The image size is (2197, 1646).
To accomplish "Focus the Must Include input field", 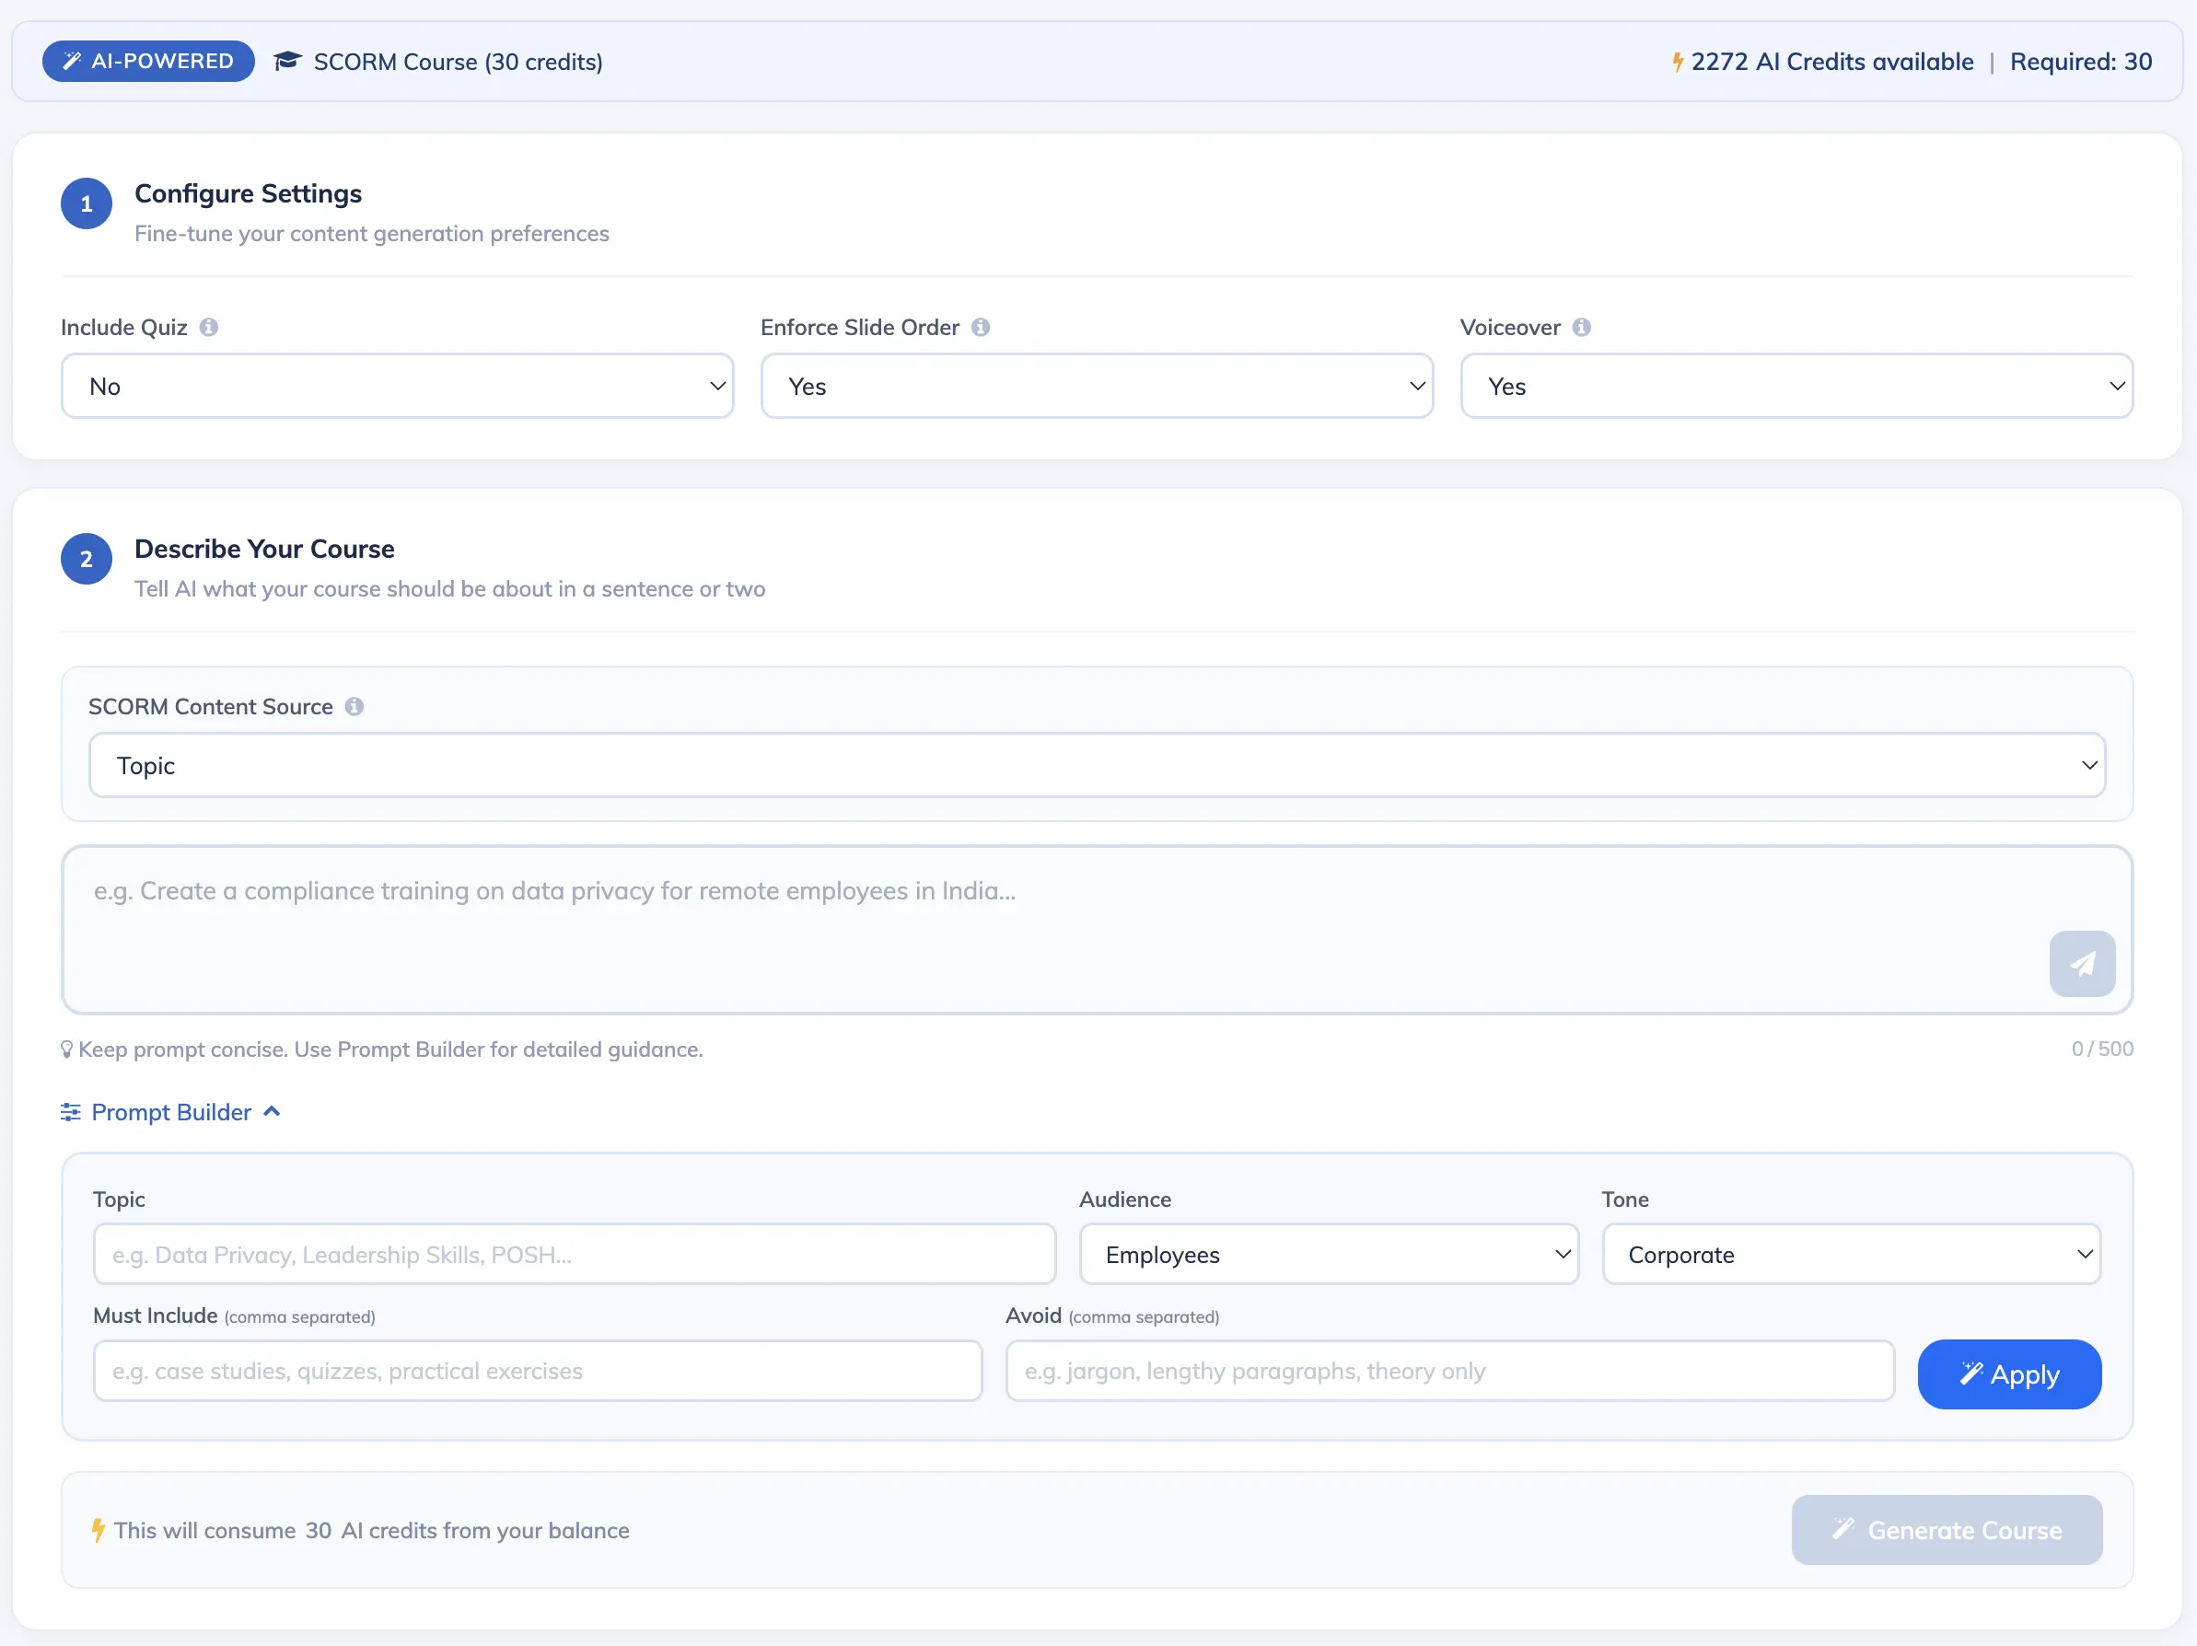I will [538, 1371].
